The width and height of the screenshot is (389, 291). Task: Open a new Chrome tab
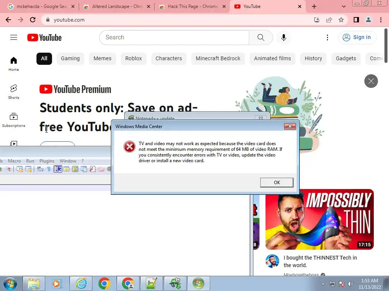pyautogui.click(x=314, y=7)
